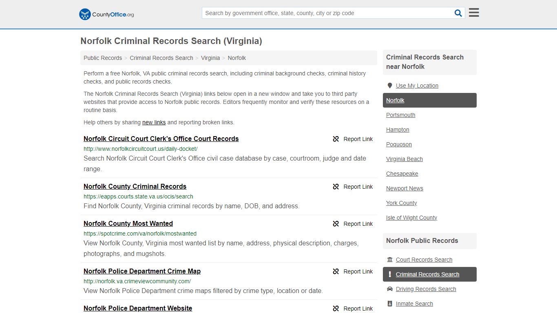557x313 pixels.
Task: Click Use My Location link
Action: [x=417, y=86]
